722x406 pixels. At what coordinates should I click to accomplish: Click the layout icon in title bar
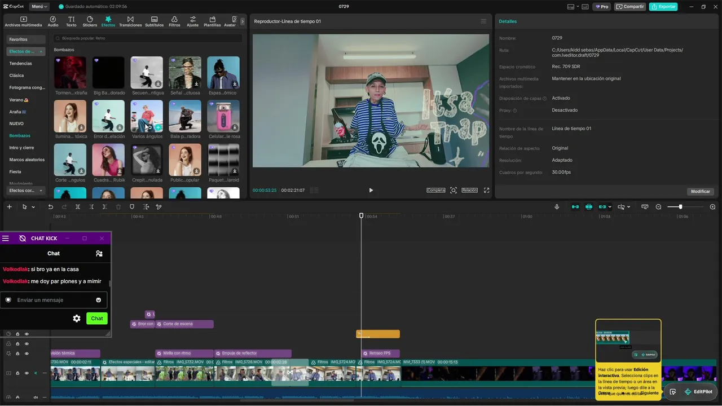click(x=571, y=7)
